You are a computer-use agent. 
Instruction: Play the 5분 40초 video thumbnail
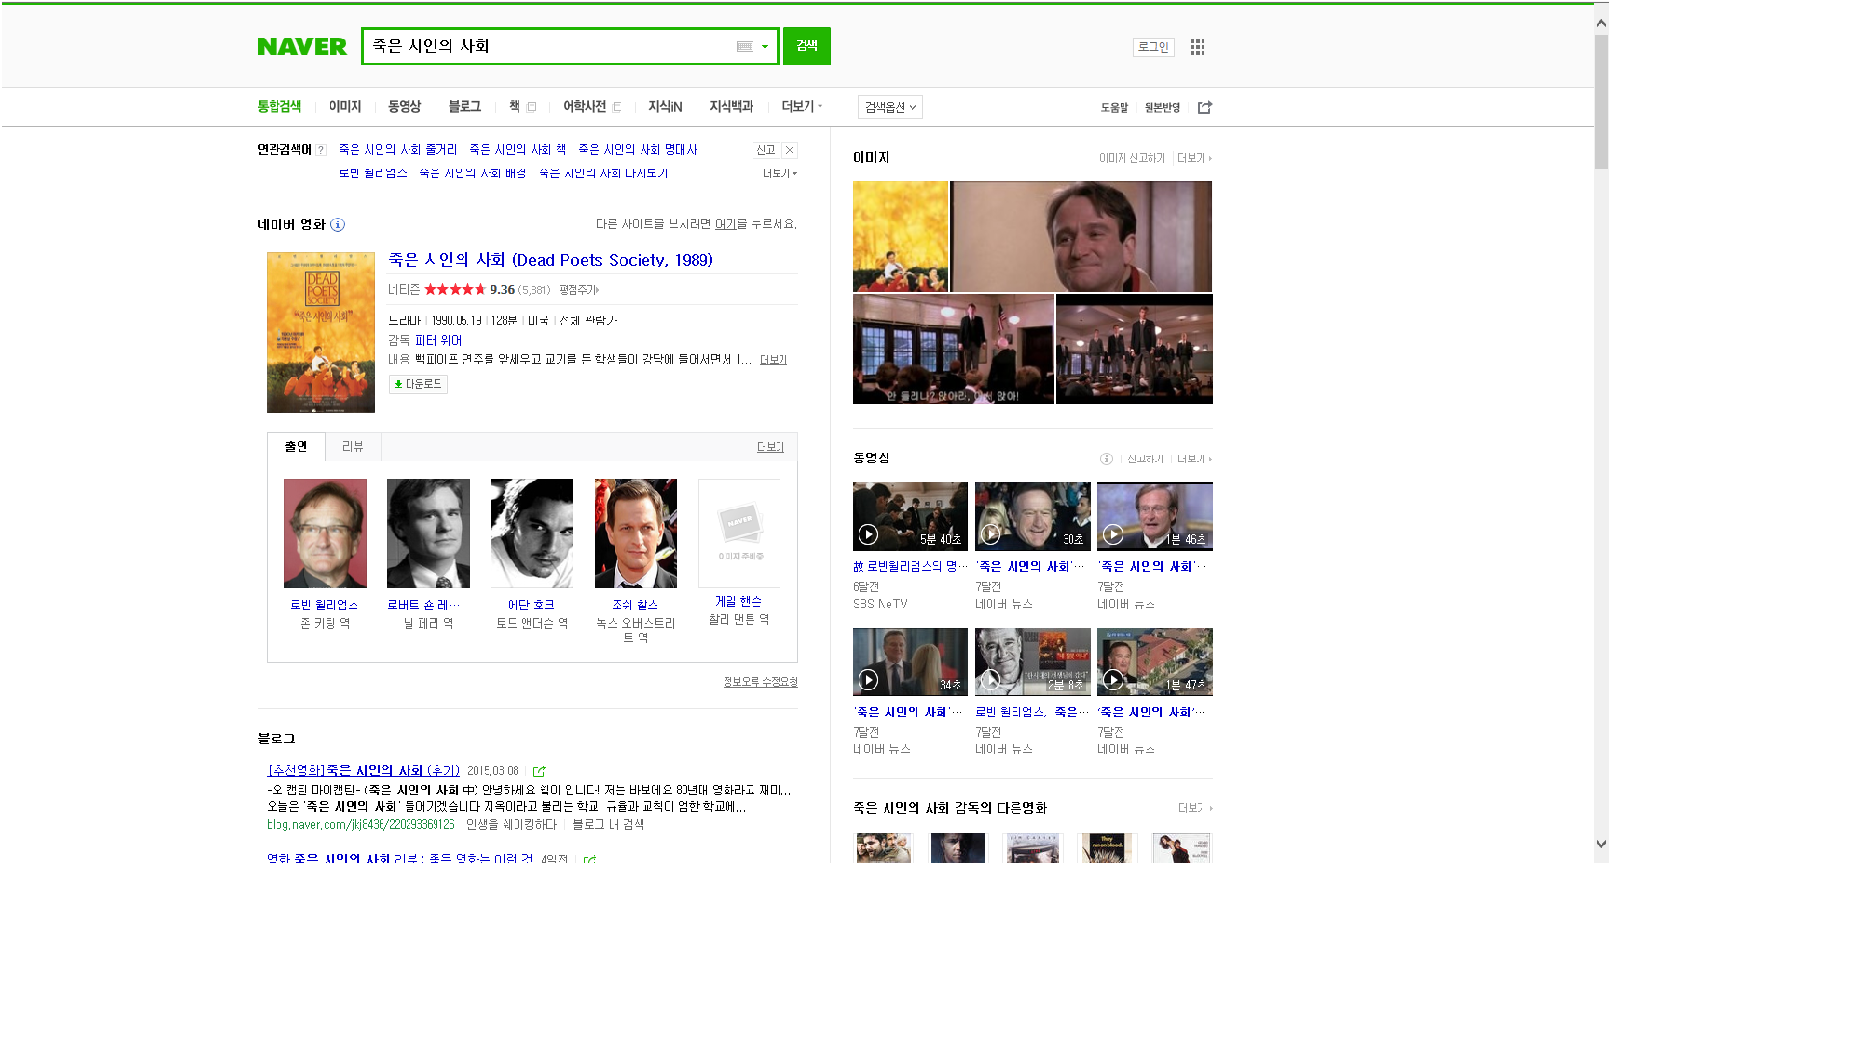tap(910, 516)
